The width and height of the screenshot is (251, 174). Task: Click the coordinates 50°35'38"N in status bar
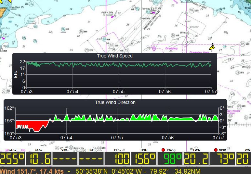coord(92,171)
